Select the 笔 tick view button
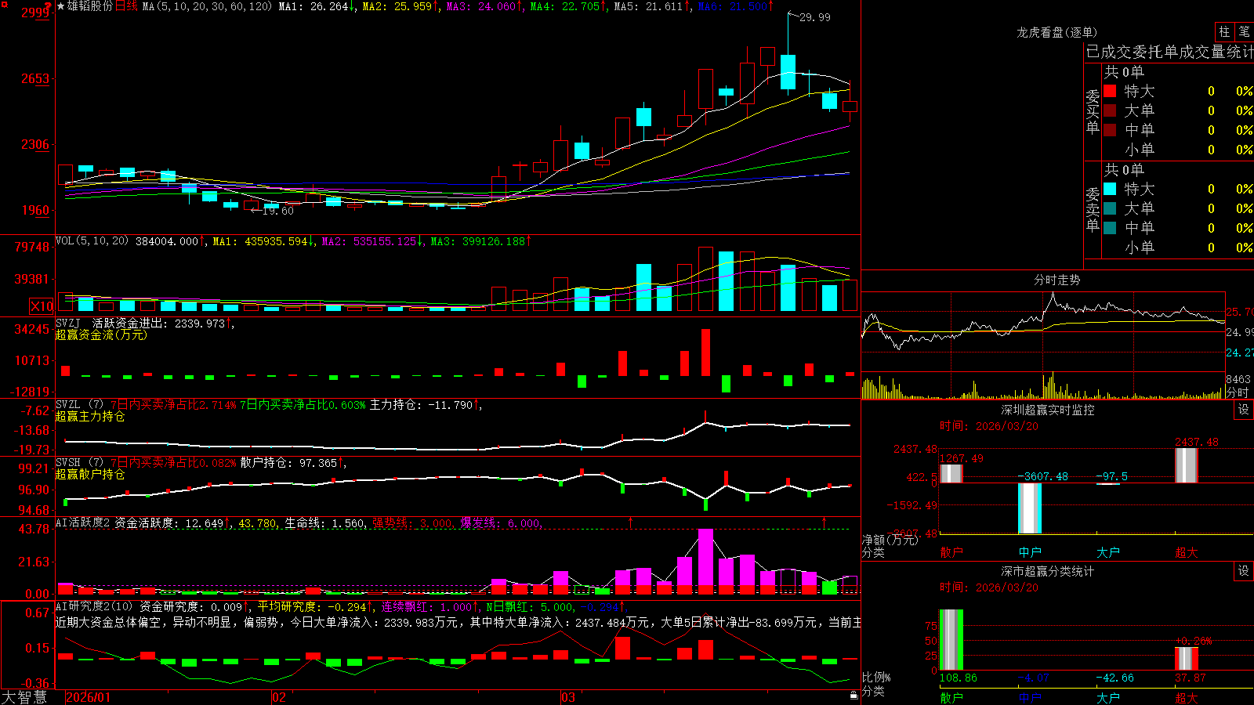This screenshot has width=1254, height=705. [1244, 32]
